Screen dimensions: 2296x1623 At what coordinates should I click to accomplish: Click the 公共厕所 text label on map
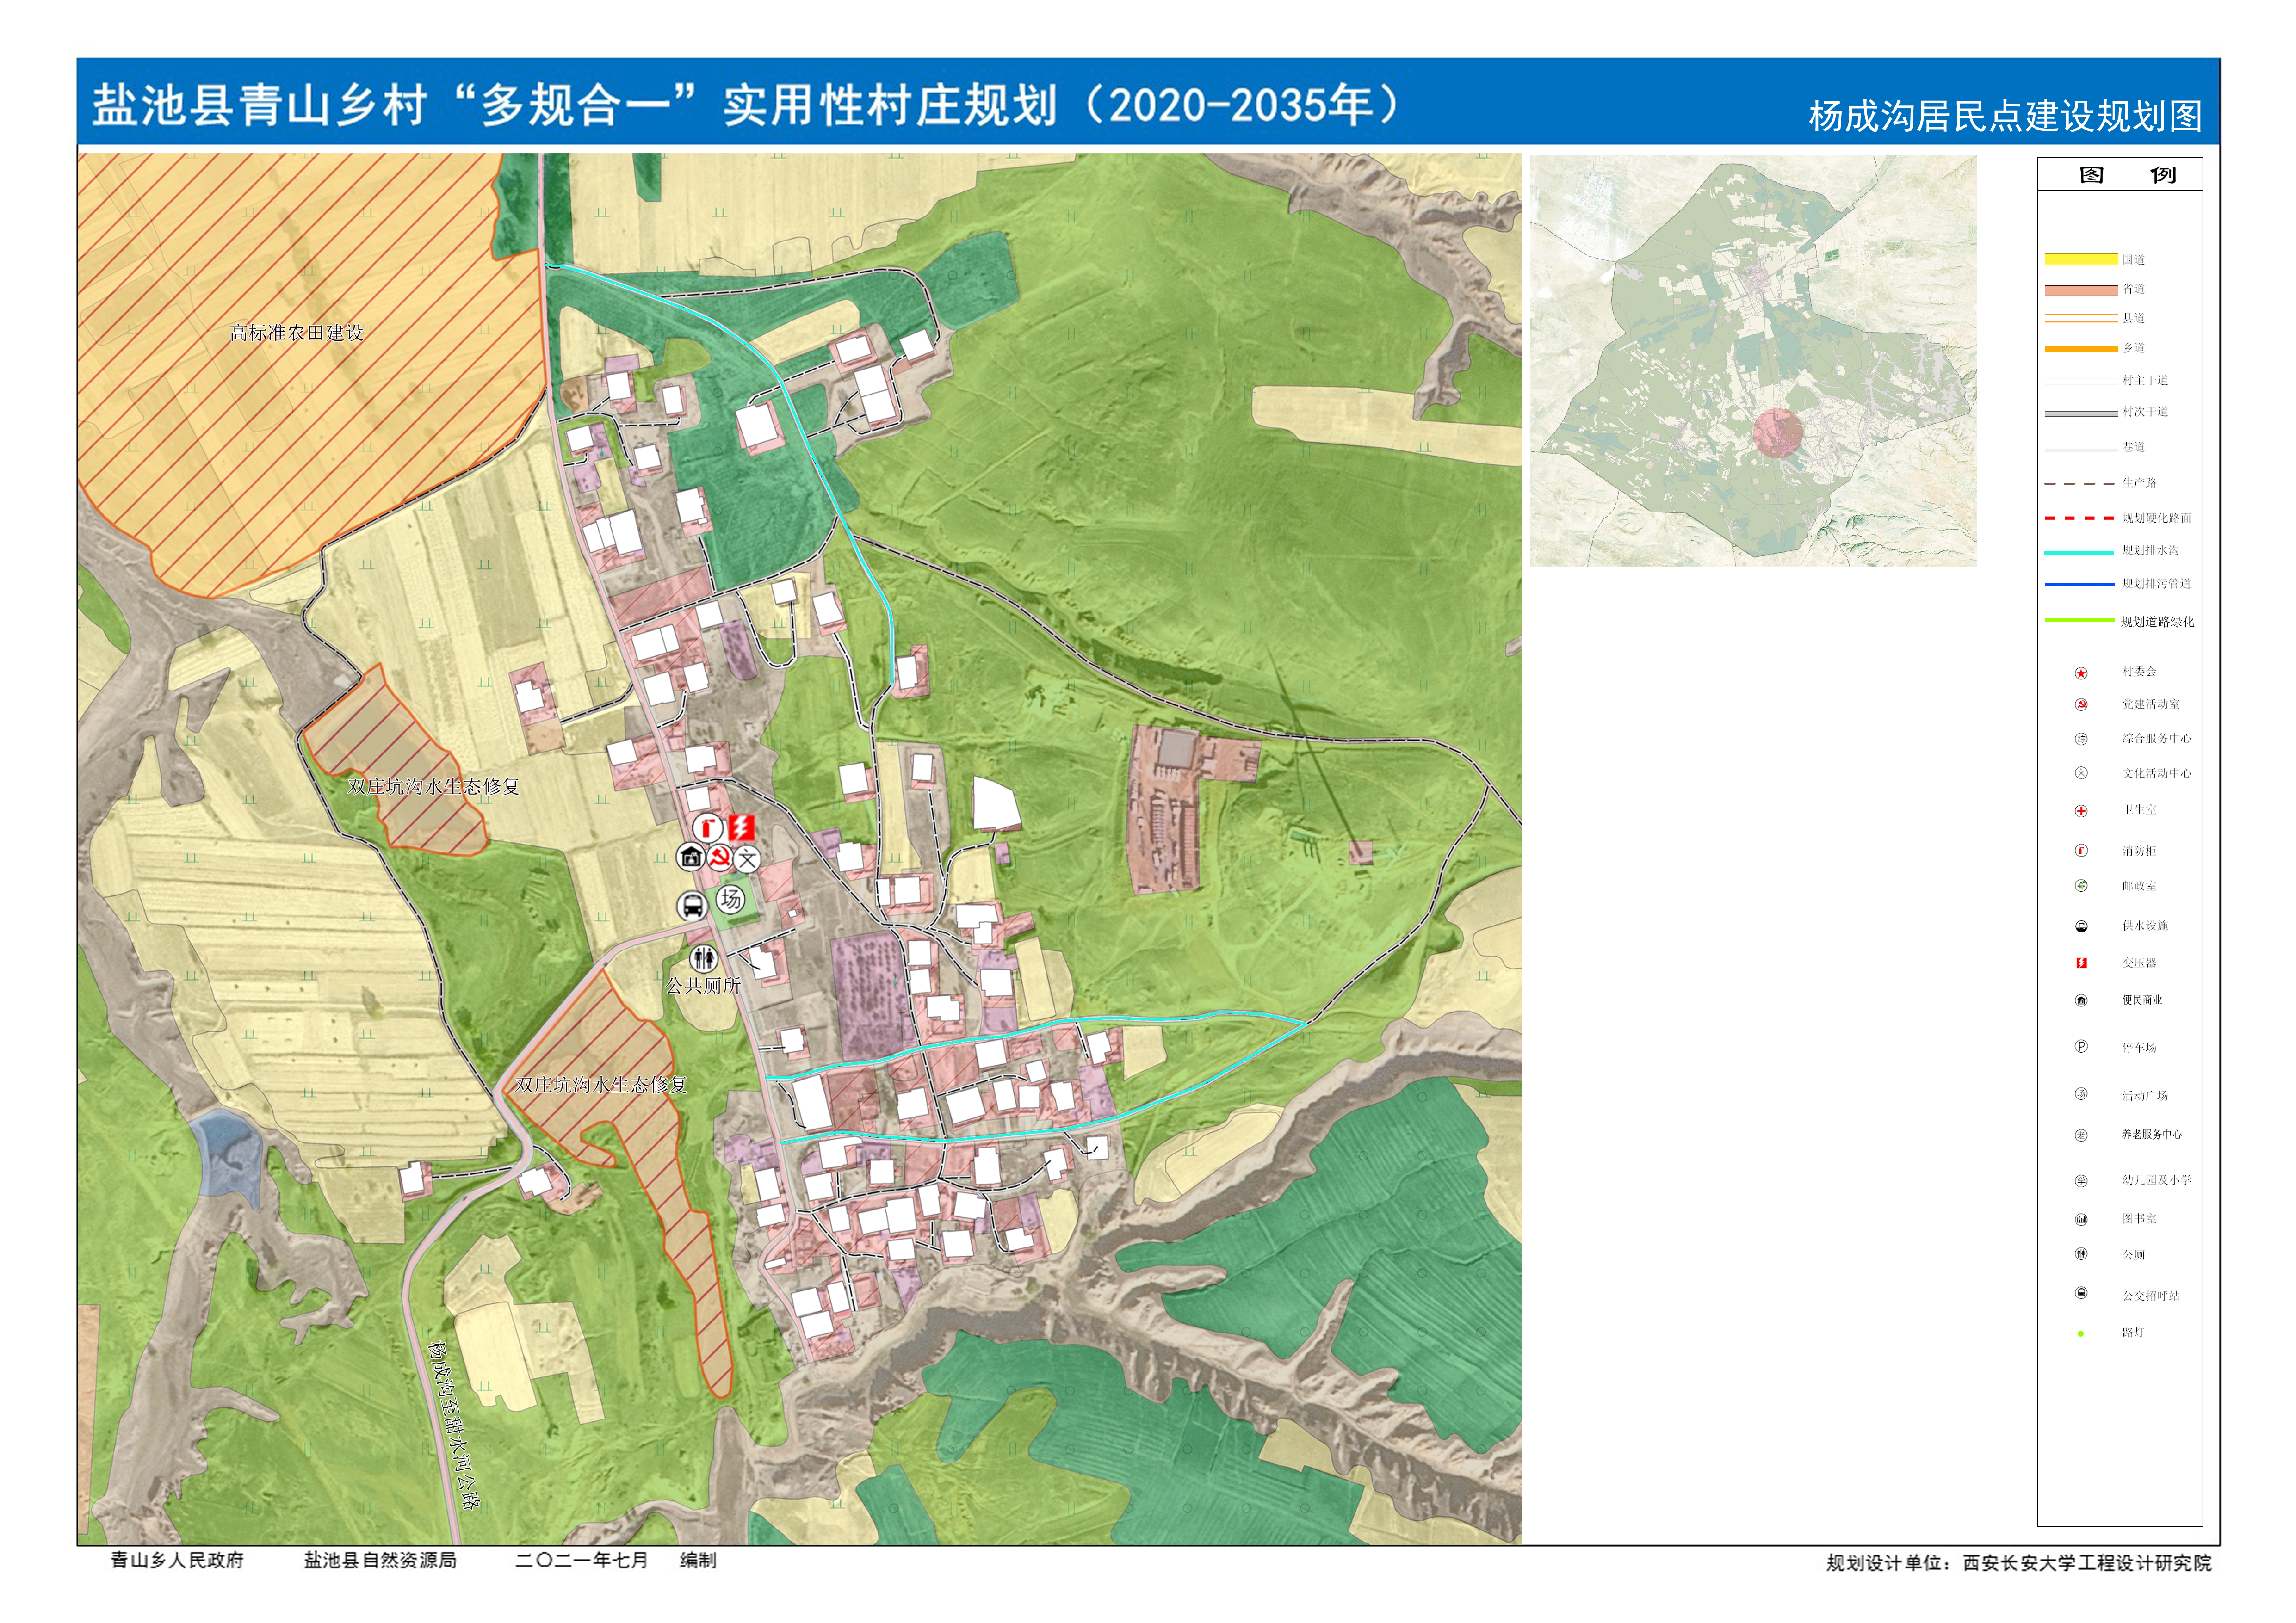[703, 986]
